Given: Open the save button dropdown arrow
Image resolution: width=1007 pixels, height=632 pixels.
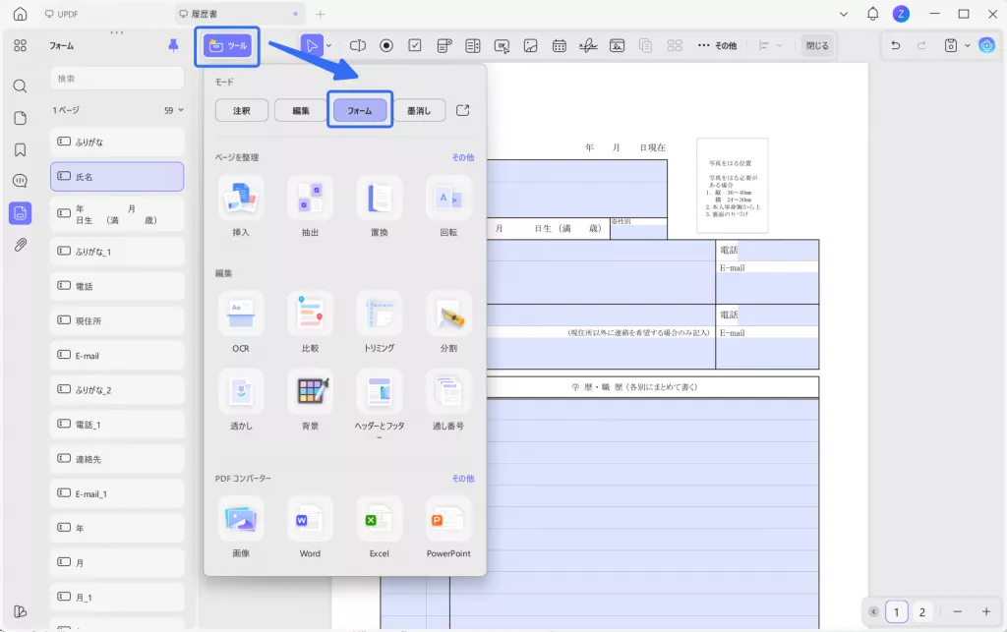Looking at the screenshot, I should (x=965, y=45).
